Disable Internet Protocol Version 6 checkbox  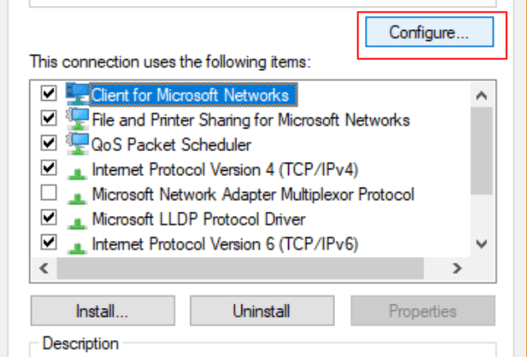click(49, 244)
